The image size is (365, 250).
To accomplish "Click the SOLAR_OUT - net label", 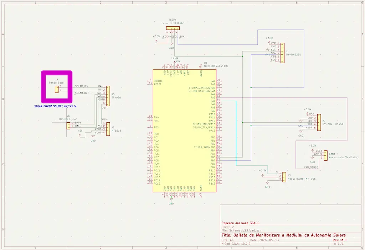I will pyautogui.click(x=83, y=93).
